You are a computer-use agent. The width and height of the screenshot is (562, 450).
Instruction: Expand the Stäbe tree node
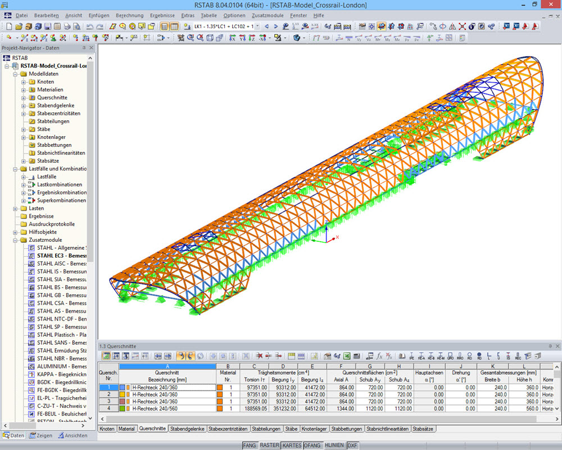tap(23, 129)
